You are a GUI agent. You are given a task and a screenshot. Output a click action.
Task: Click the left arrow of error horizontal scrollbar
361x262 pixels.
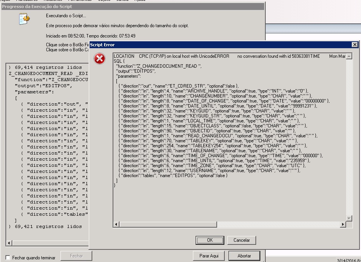pos(116,224)
